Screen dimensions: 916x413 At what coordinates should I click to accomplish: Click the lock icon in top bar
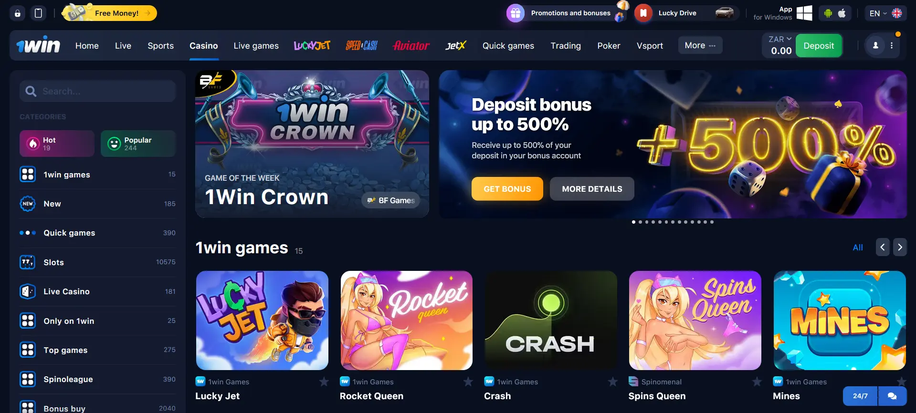click(x=17, y=13)
